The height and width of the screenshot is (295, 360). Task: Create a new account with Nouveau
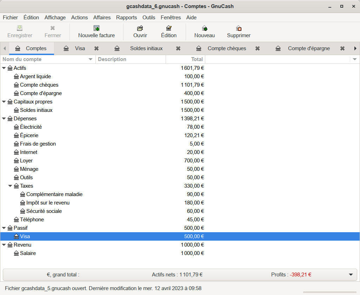[x=205, y=28]
